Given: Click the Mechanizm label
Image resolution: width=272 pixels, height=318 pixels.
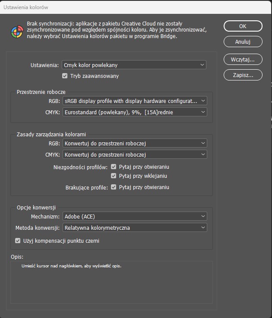Looking at the screenshot, I should click(45, 217).
